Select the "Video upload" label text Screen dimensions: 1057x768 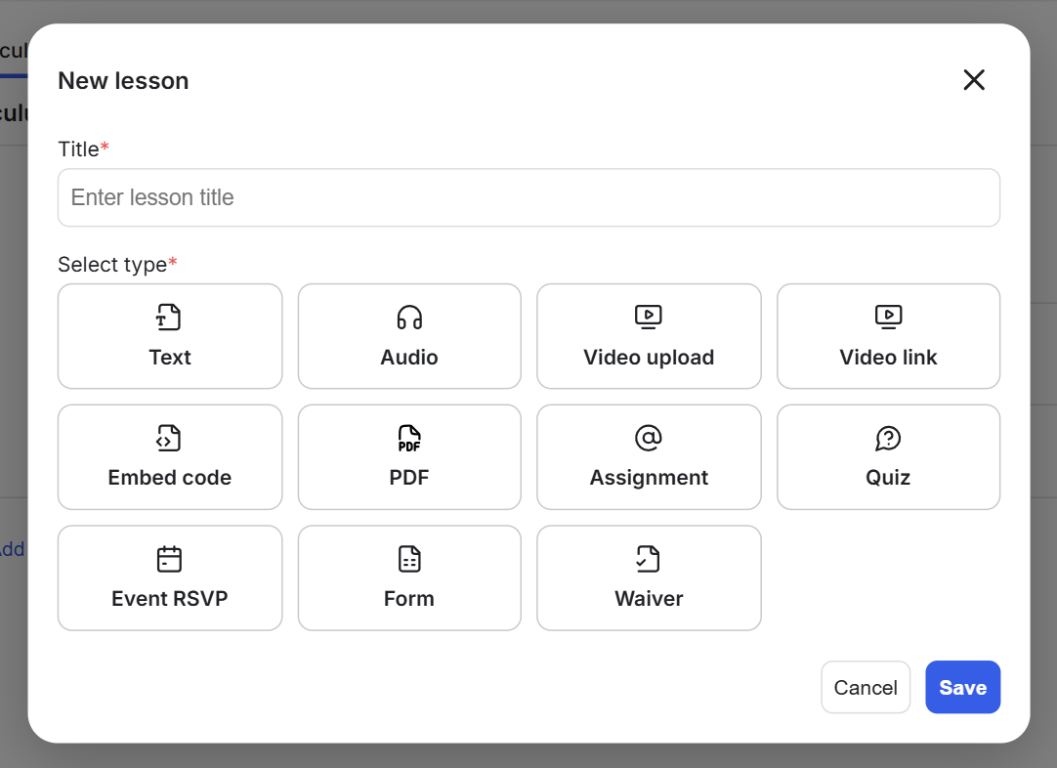tap(649, 358)
